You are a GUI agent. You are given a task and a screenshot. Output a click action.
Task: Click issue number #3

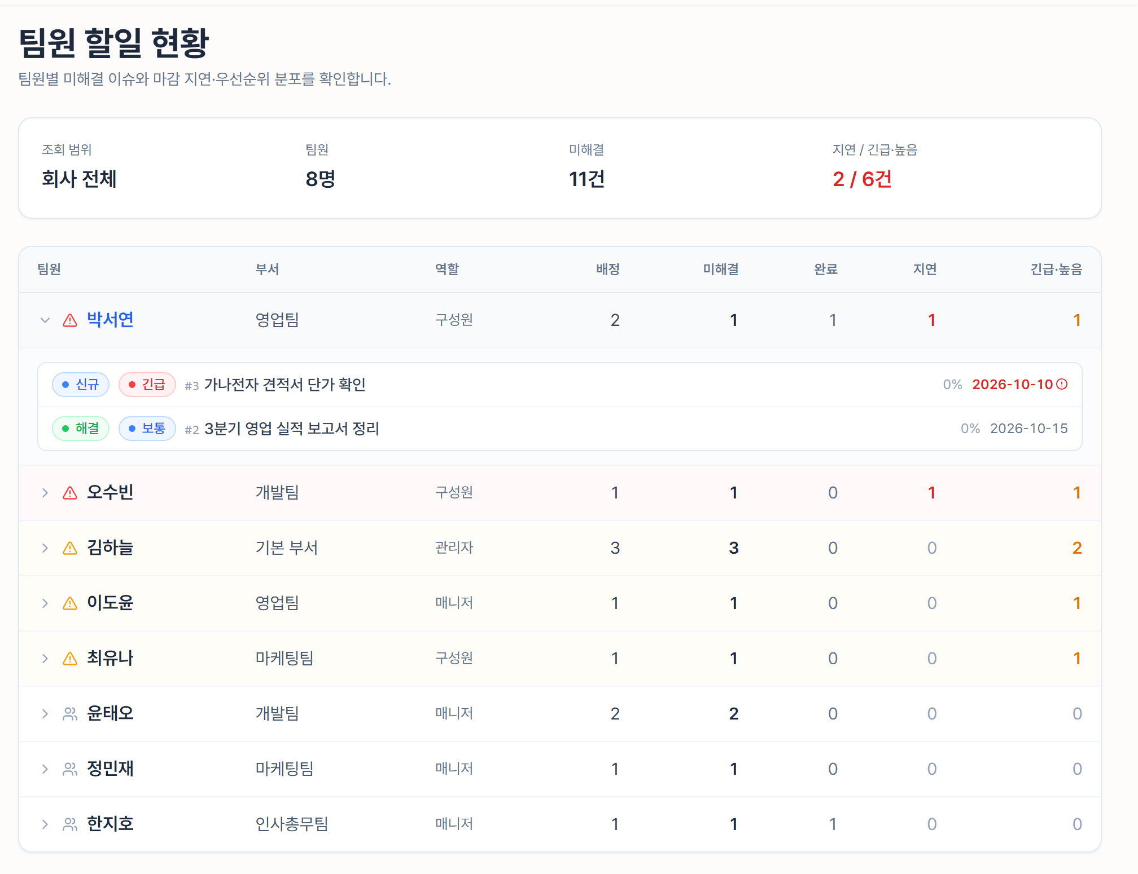coord(192,386)
